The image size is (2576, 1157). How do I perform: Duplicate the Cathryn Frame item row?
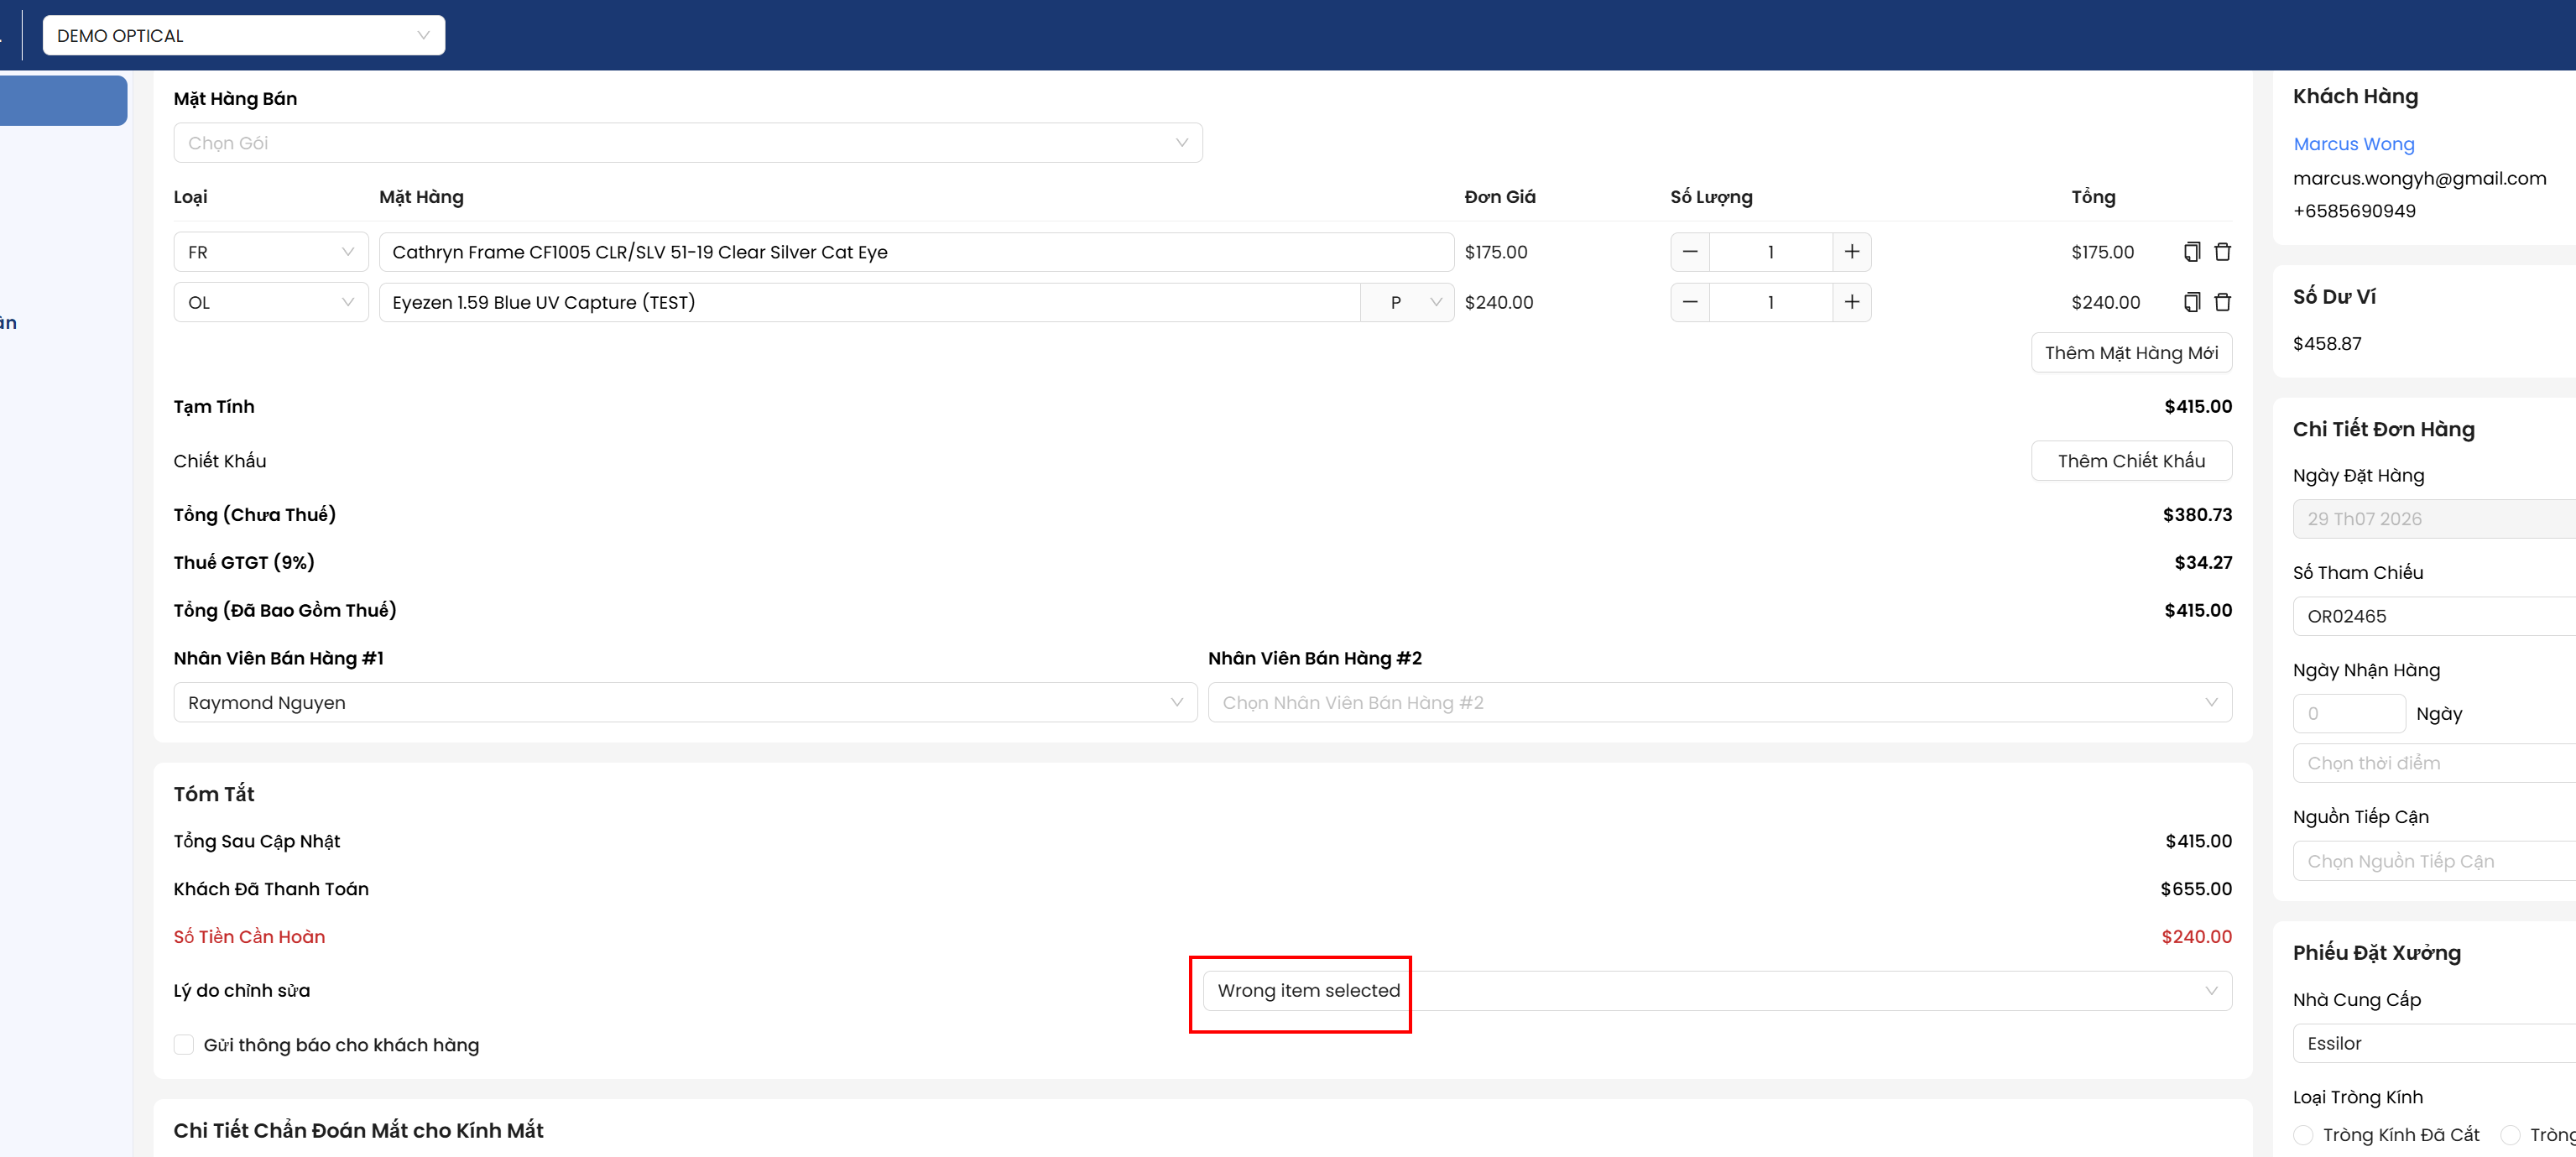2191,252
